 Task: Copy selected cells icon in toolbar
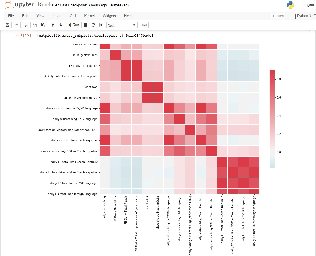pos(35,25)
